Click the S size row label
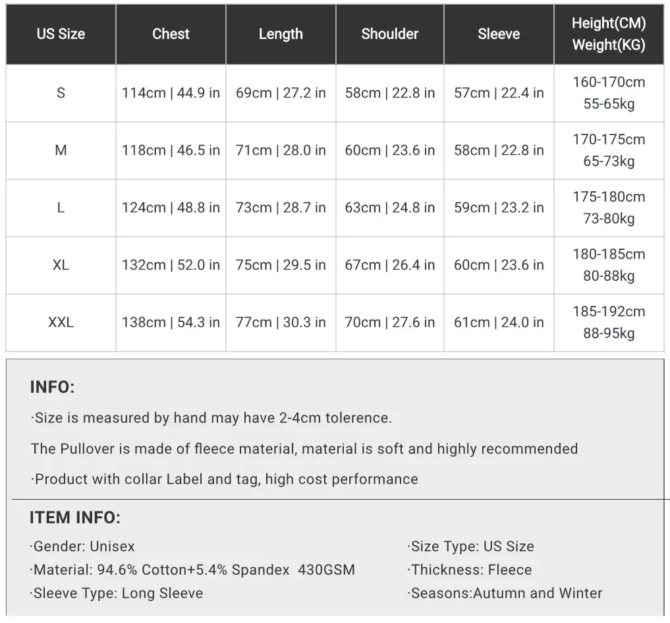The height and width of the screenshot is (623, 670). tap(61, 93)
